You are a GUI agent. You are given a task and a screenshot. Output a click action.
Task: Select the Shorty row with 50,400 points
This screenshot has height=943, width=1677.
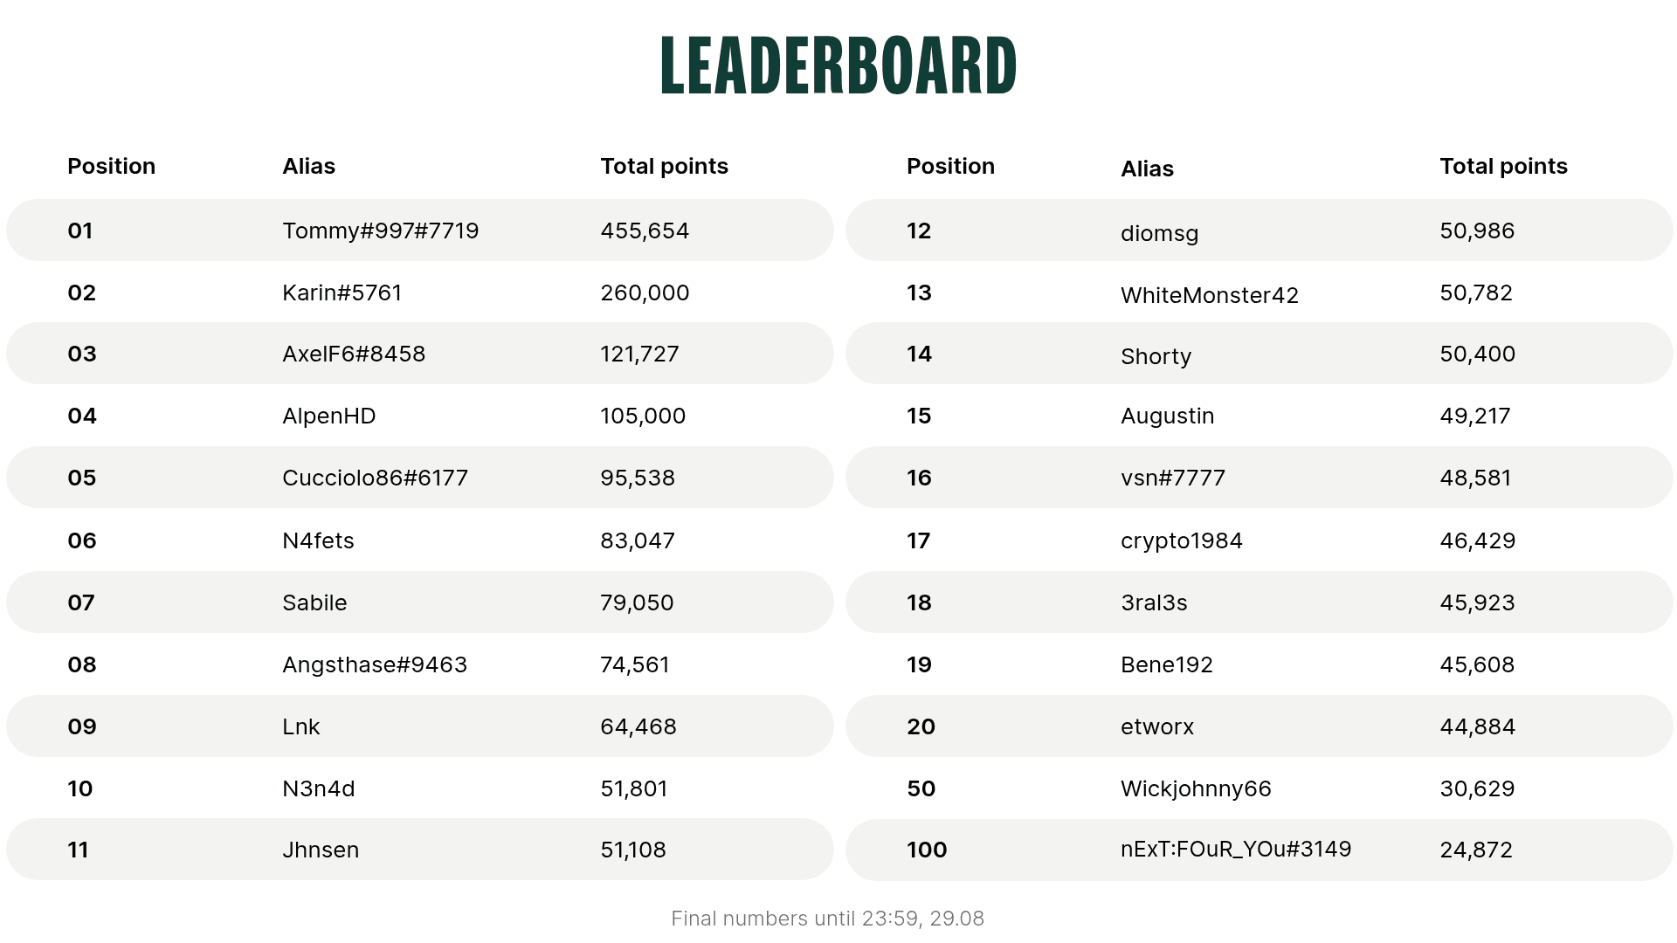coord(1259,354)
